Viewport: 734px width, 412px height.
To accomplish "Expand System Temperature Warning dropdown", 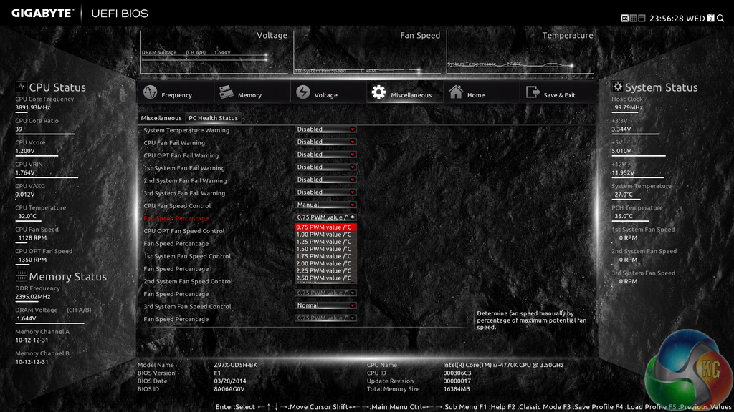I will point(326,129).
